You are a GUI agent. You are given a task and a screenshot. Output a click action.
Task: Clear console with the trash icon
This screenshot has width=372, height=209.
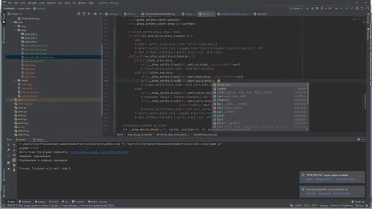14,170
